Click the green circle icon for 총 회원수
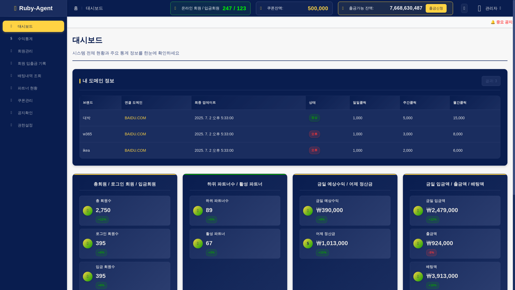This screenshot has width=515, height=290. tap(88, 211)
